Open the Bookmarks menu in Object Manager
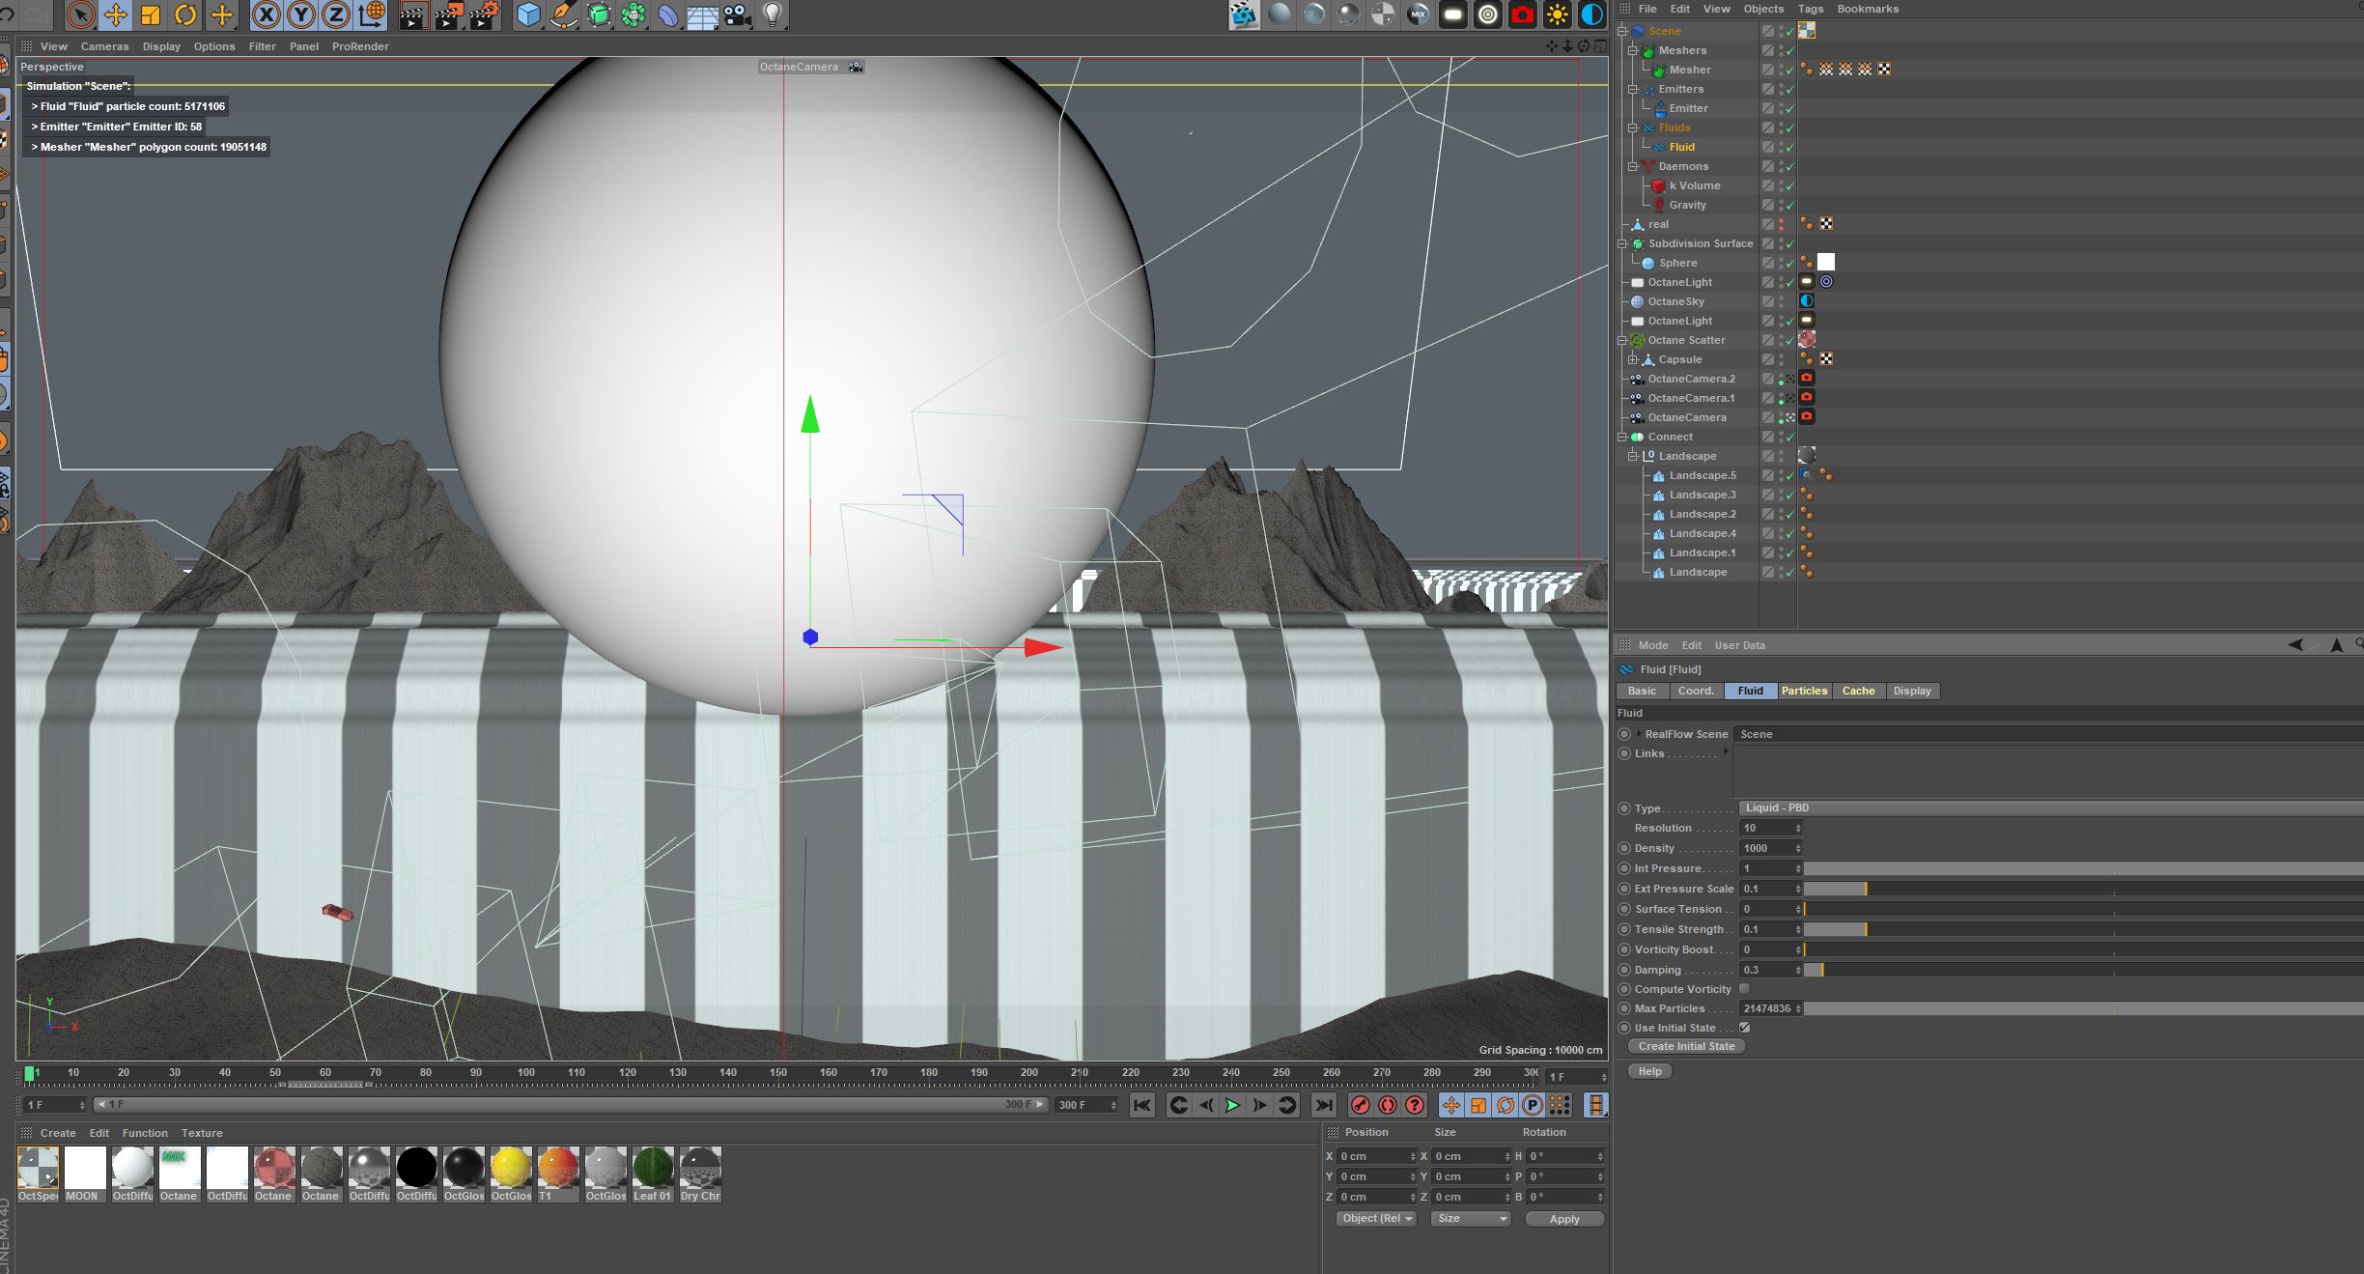 [1868, 9]
